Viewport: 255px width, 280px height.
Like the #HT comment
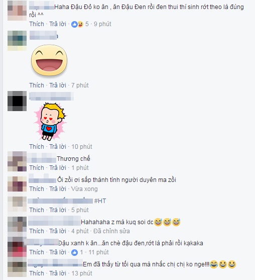click(x=37, y=210)
